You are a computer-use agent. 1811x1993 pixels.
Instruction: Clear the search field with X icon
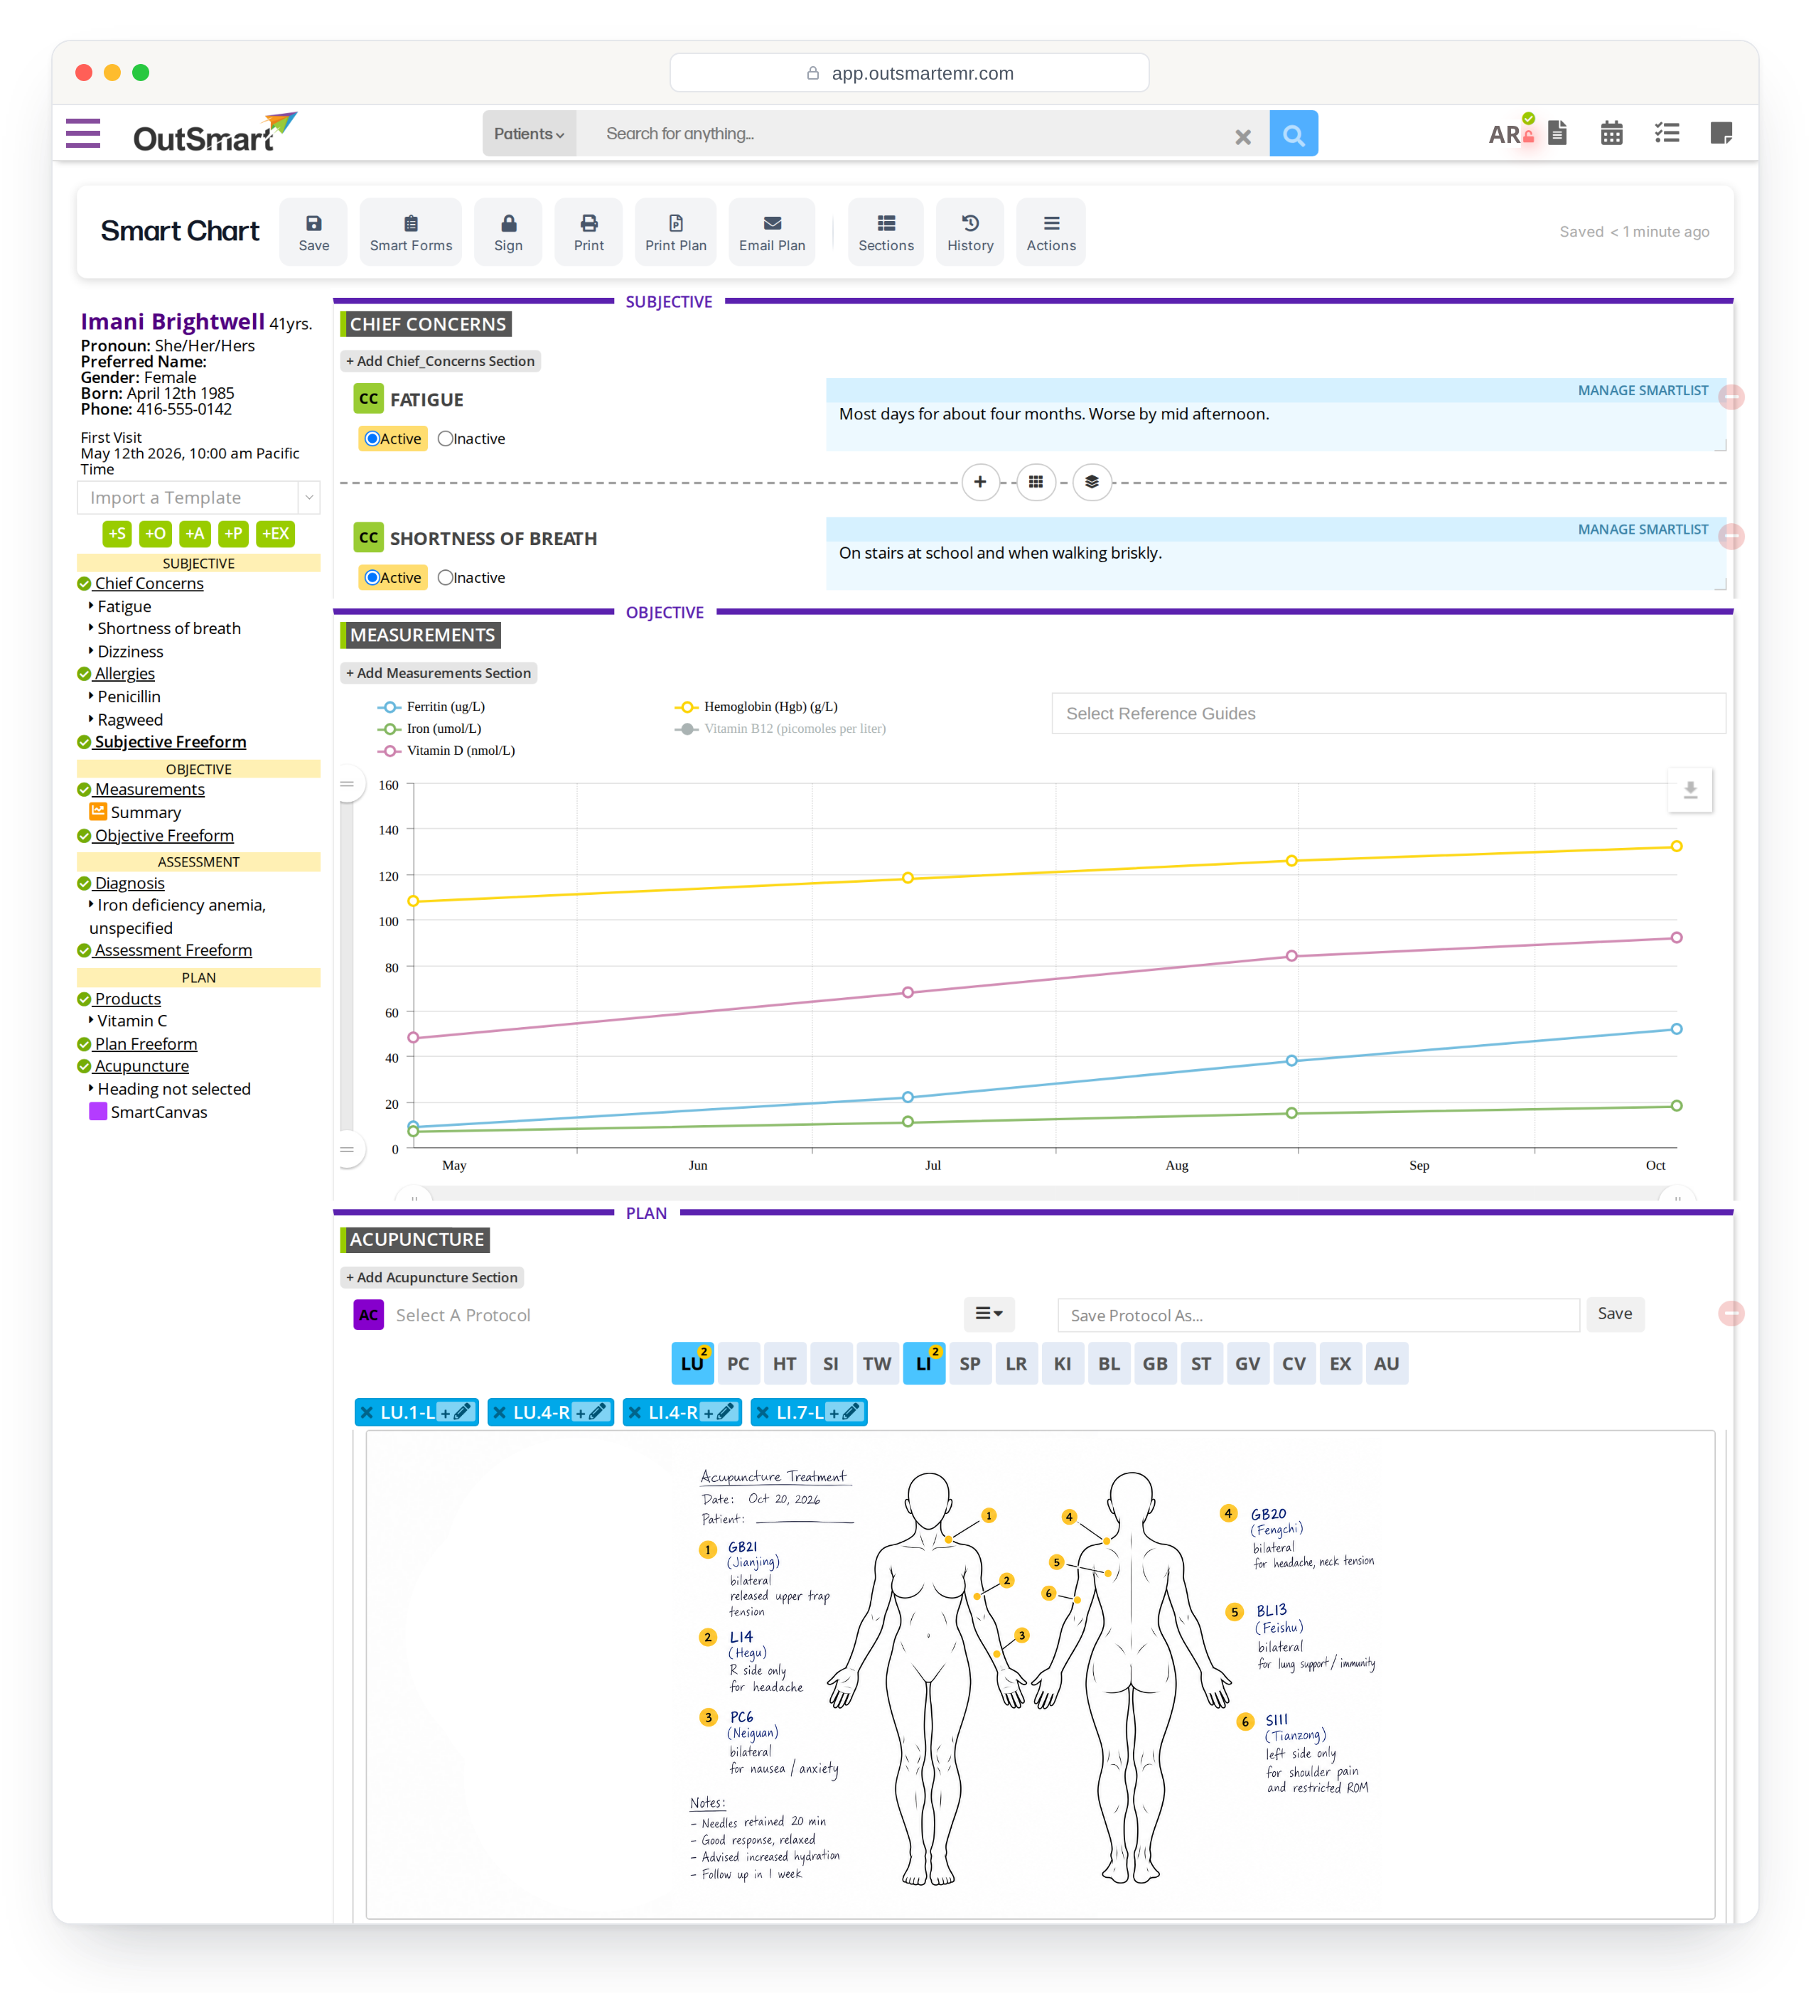pyautogui.click(x=1242, y=136)
